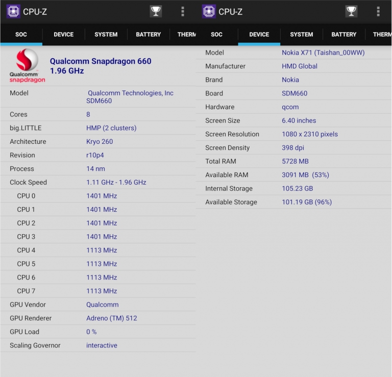
Task: Click the CPU 6 row
Action: (98, 278)
